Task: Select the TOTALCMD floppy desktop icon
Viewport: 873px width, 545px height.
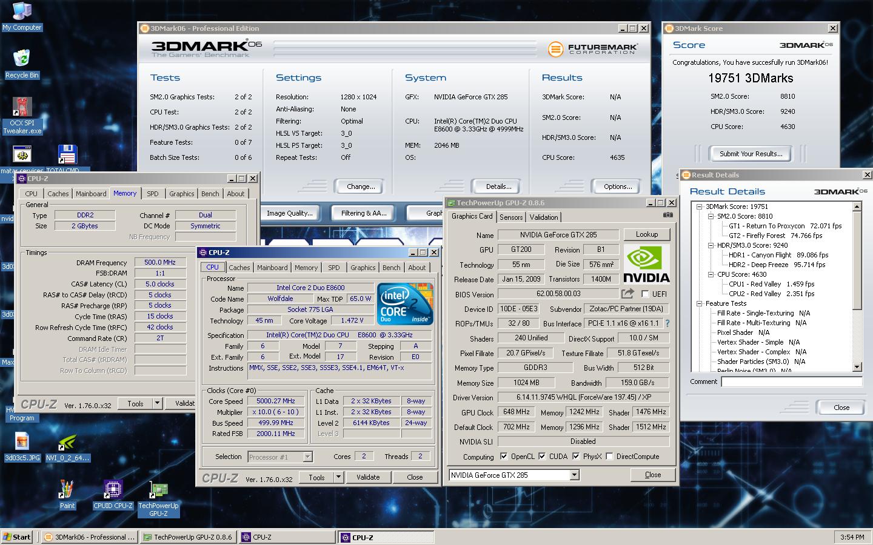Action: pyautogui.click(x=67, y=159)
